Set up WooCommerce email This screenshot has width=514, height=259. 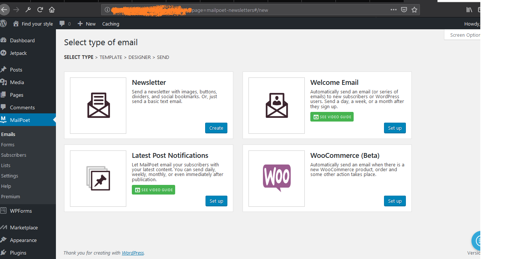pyautogui.click(x=395, y=201)
